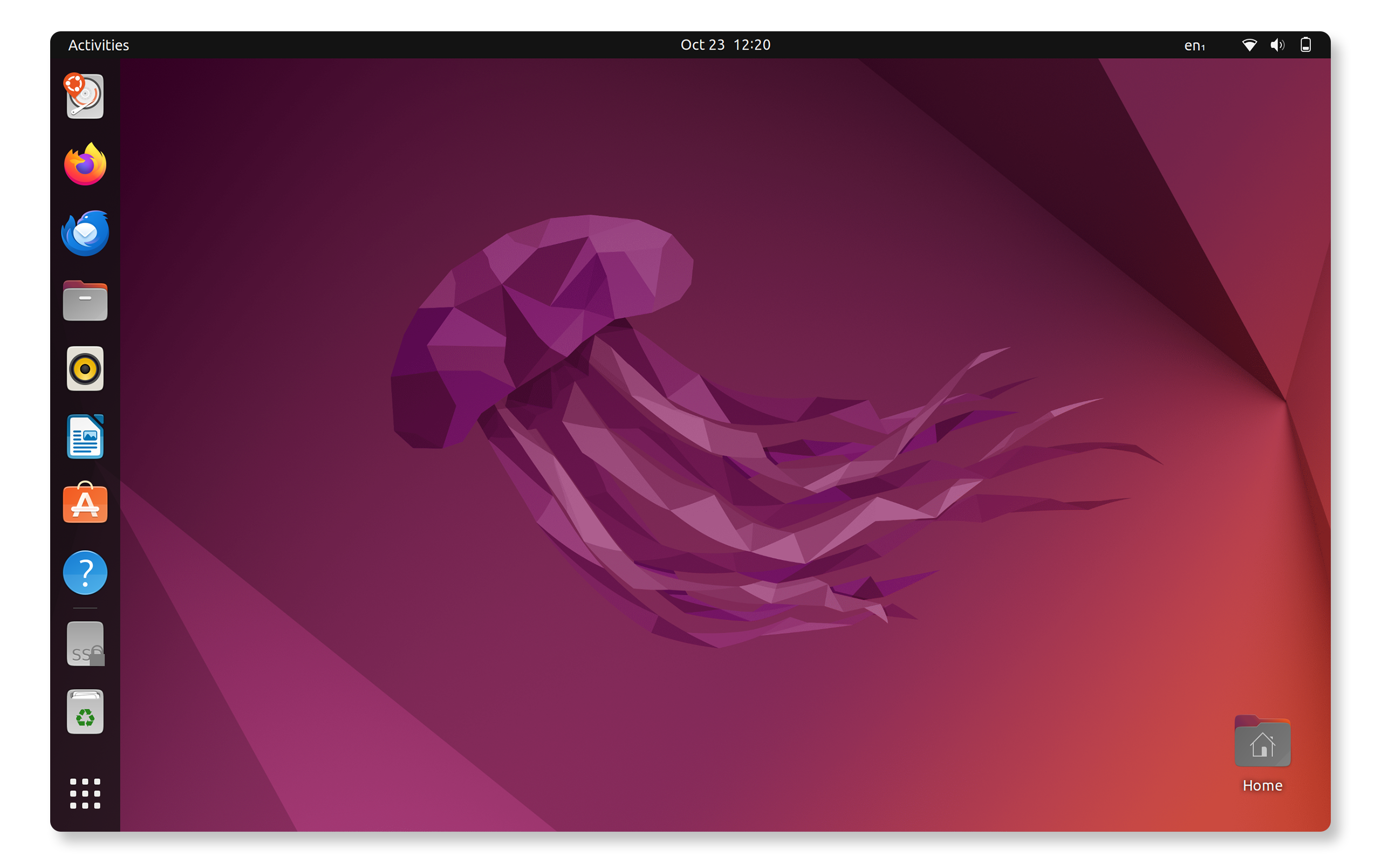The image size is (1381, 863).
Task: Click the Home folder label text
Action: pos(1262,785)
